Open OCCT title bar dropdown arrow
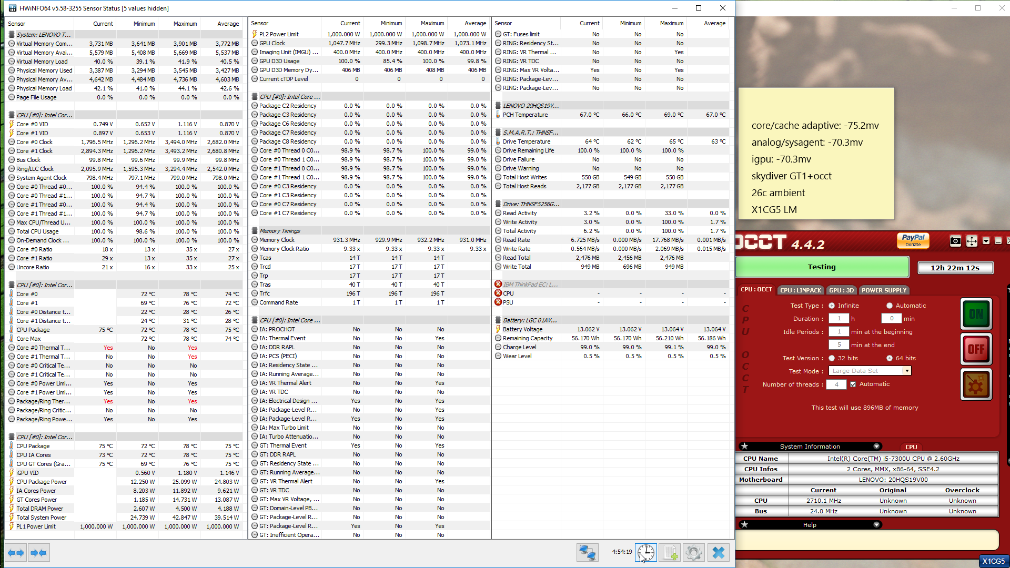 986,241
